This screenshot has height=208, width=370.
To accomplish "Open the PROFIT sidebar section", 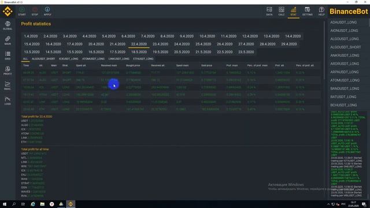I will point(8,70).
